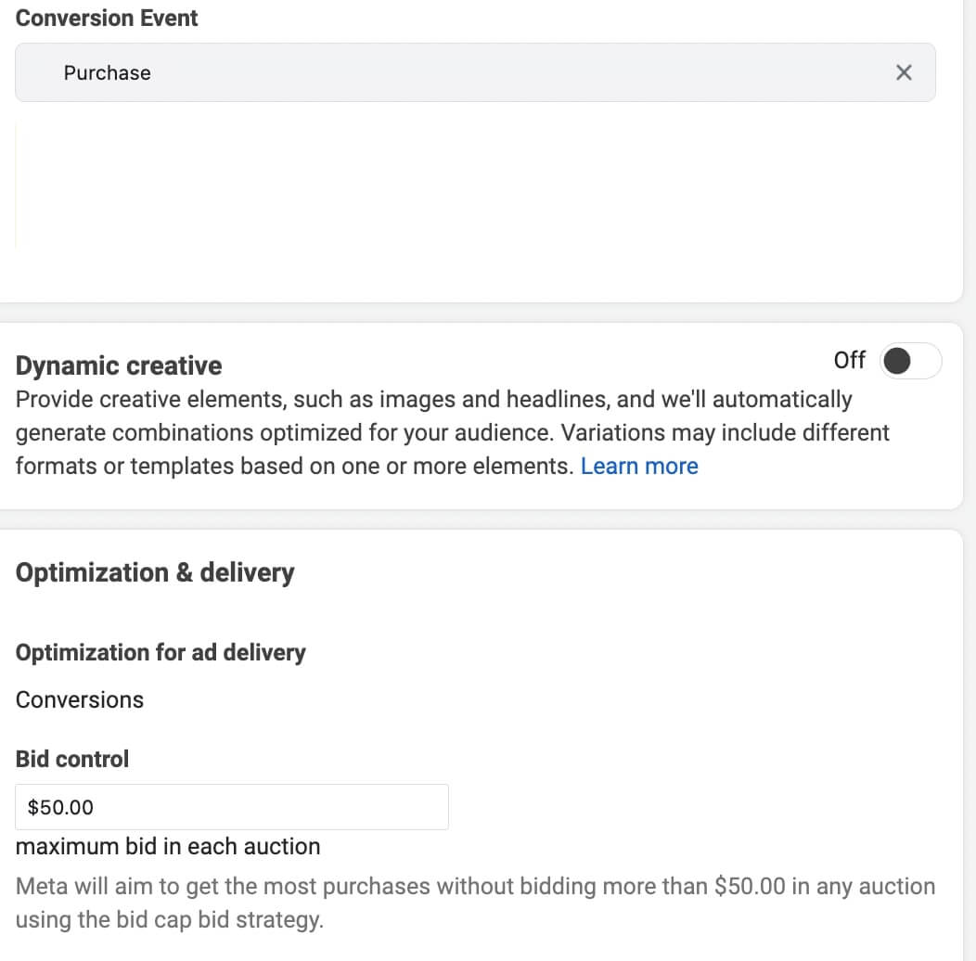Click the Dynamic creative description paragraph

tap(453, 432)
